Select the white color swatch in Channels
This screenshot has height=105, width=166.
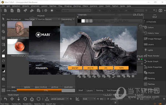coord(83,21)
